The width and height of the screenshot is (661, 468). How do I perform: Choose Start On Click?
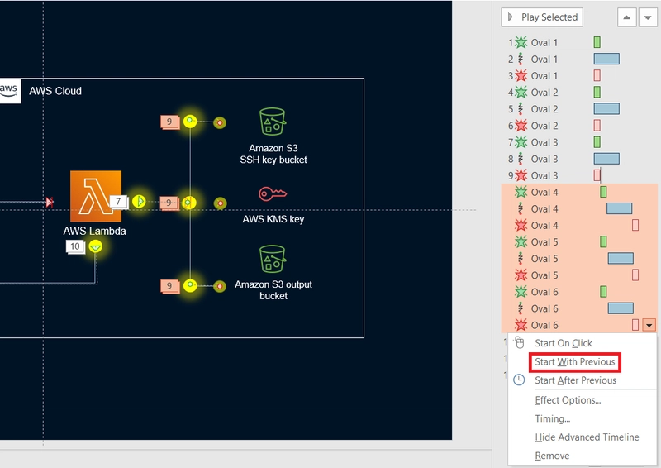click(564, 343)
